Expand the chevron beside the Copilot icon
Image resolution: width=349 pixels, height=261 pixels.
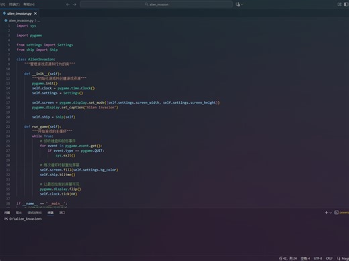tap(242, 4)
